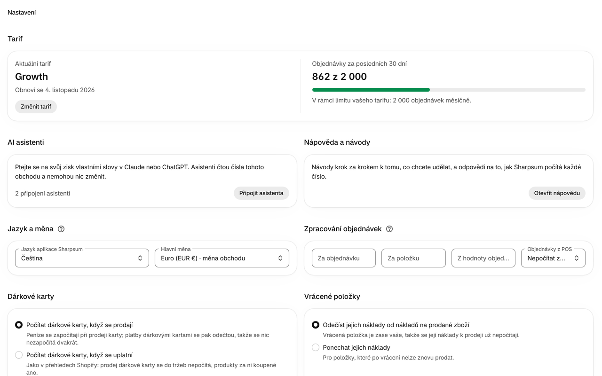
Task: Click Připojit asistenta button
Action: tap(261, 193)
